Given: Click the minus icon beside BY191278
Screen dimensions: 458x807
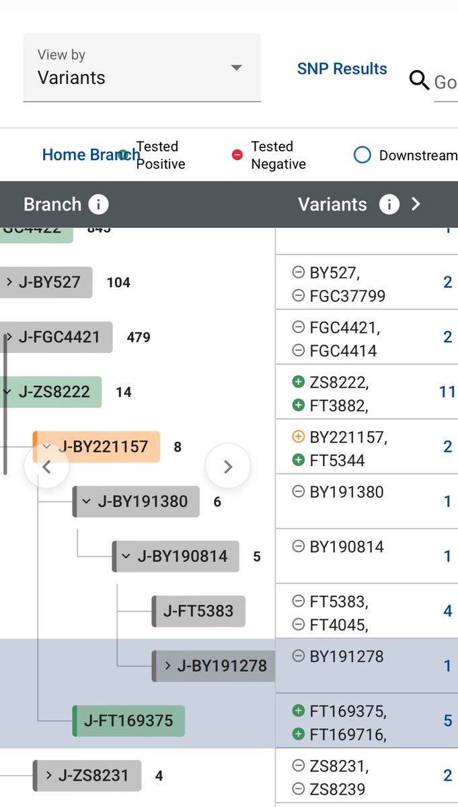Looking at the screenshot, I should (x=298, y=656).
